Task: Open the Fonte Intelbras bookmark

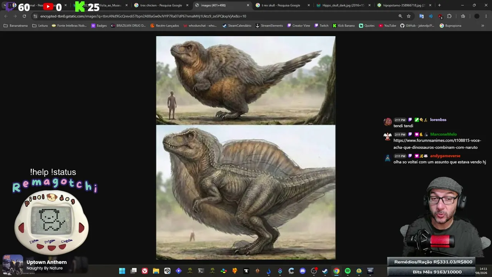Action: (69, 26)
